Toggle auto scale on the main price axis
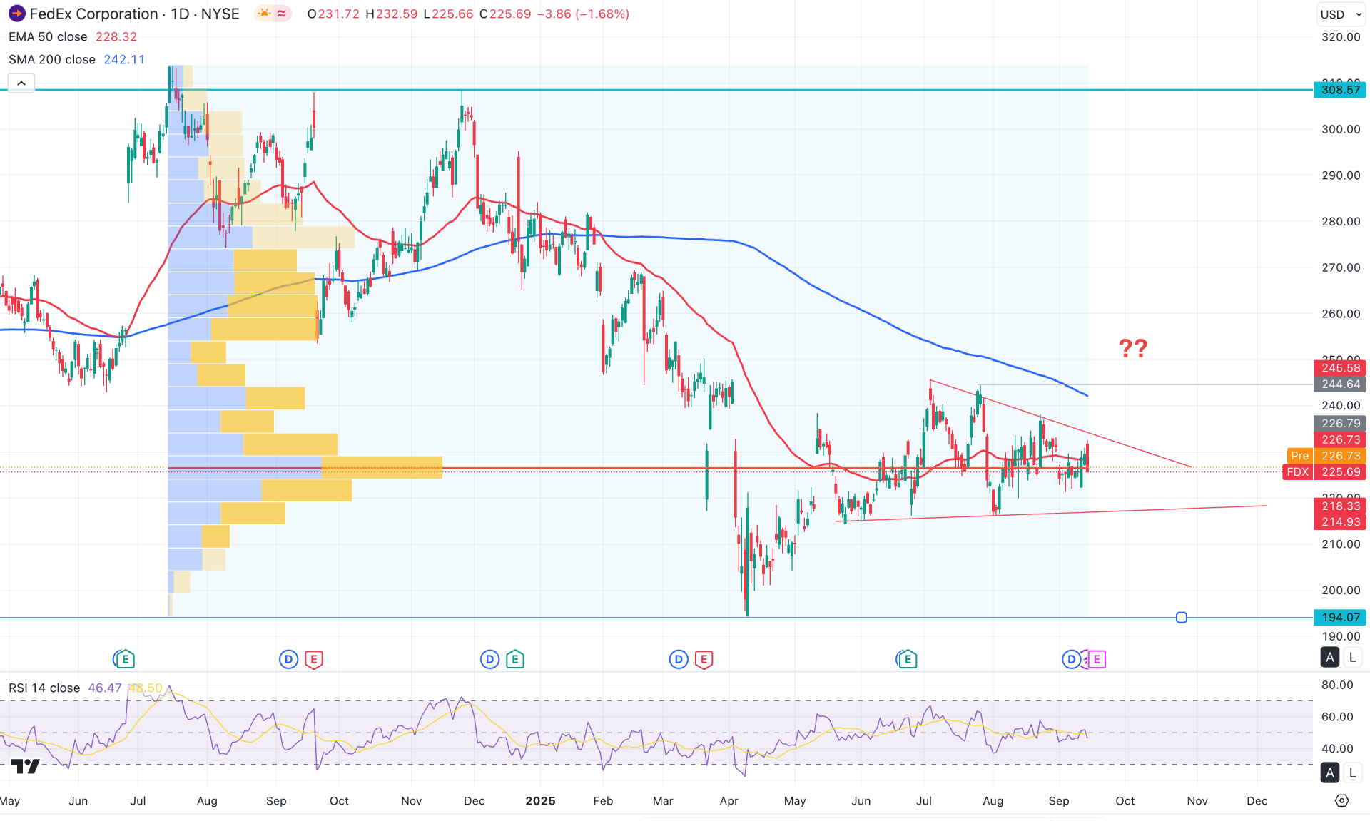The image size is (1370, 821). (1330, 657)
